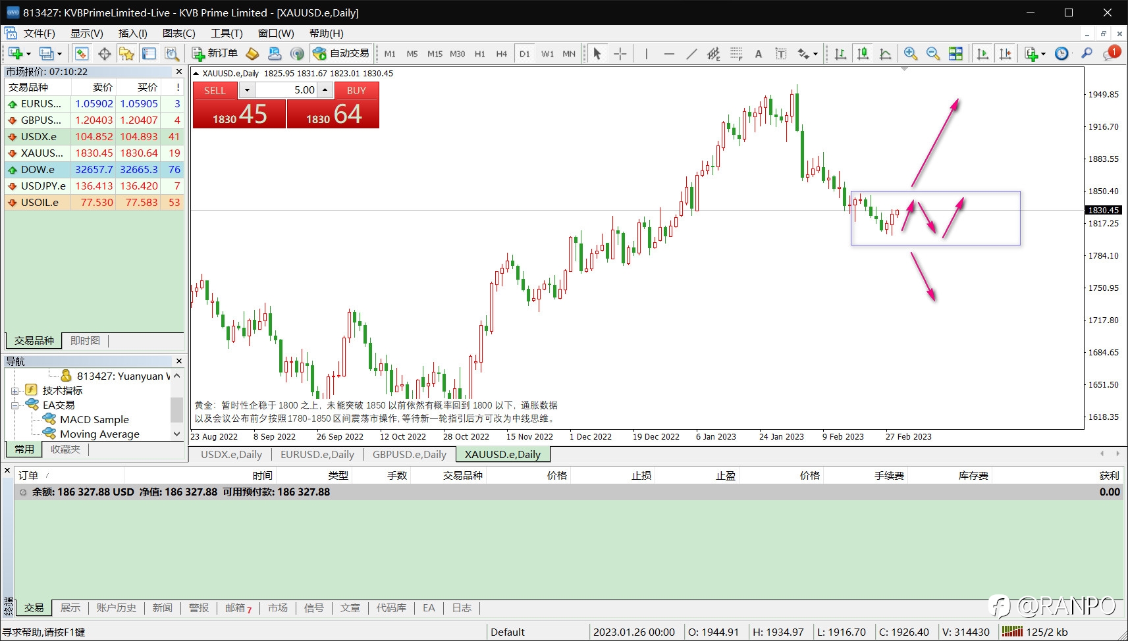Open the indicators list dropdown icon
Image resolution: width=1128 pixels, height=641 pixels.
click(x=1035, y=53)
